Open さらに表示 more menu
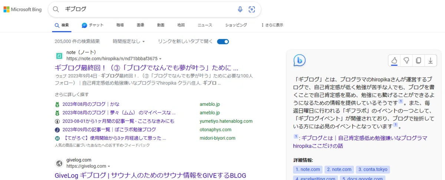Image resolution: width=445 pixels, height=180 pixels. click(x=272, y=25)
